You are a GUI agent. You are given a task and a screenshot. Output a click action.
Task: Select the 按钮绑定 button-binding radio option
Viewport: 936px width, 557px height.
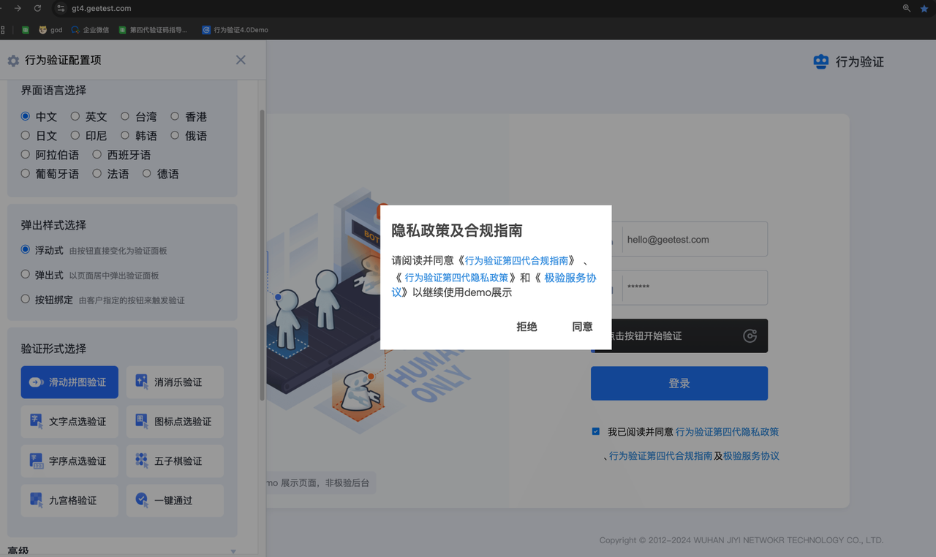tap(26, 299)
